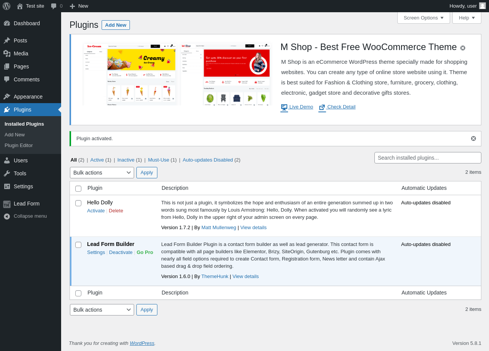Open Installed Plugins submenu item

pos(24,124)
